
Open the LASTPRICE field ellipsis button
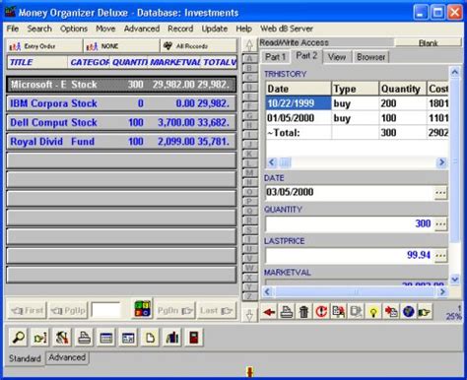(x=440, y=256)
